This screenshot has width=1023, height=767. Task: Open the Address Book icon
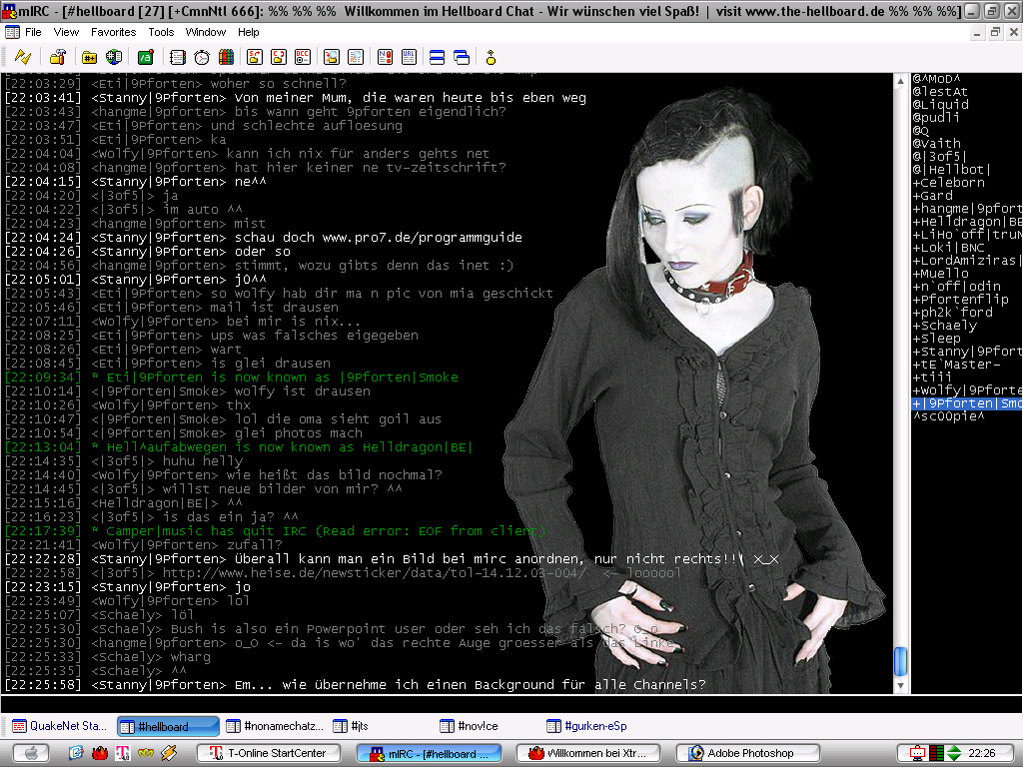(177, 57)
